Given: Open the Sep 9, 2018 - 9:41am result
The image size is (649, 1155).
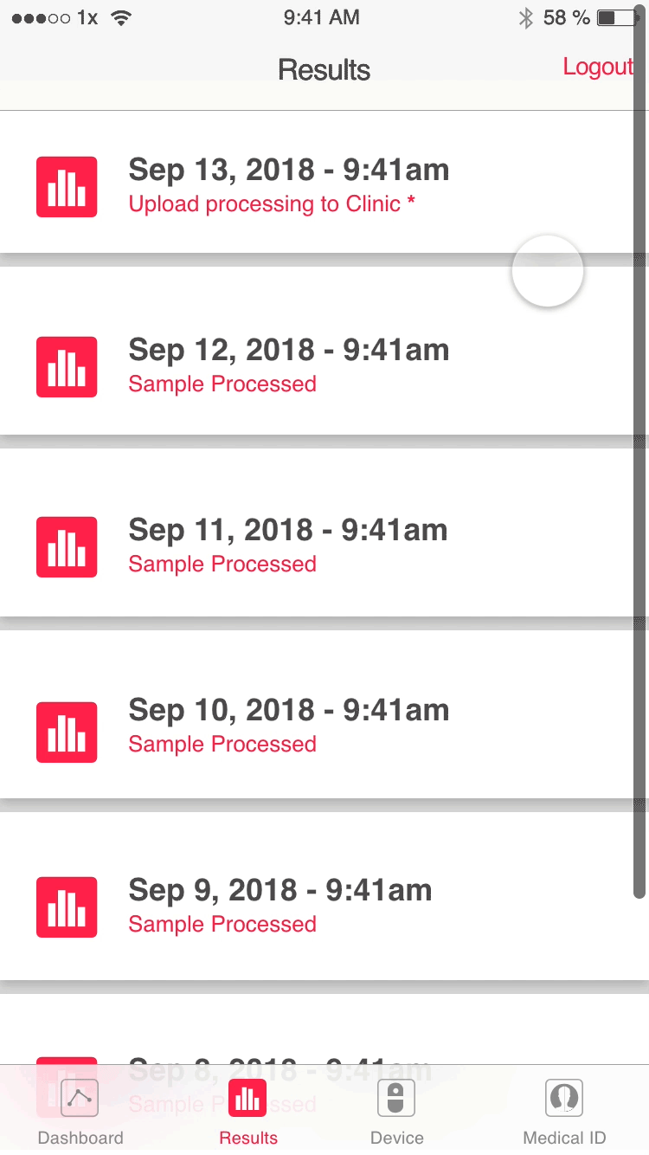Looking at the screenshot, I should click(x=280, y=891).
